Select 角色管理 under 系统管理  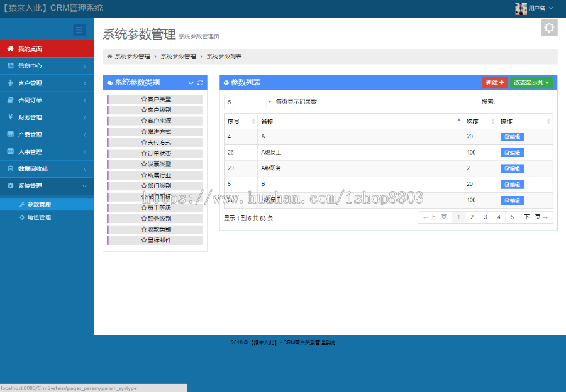click(x=39, y=217)
